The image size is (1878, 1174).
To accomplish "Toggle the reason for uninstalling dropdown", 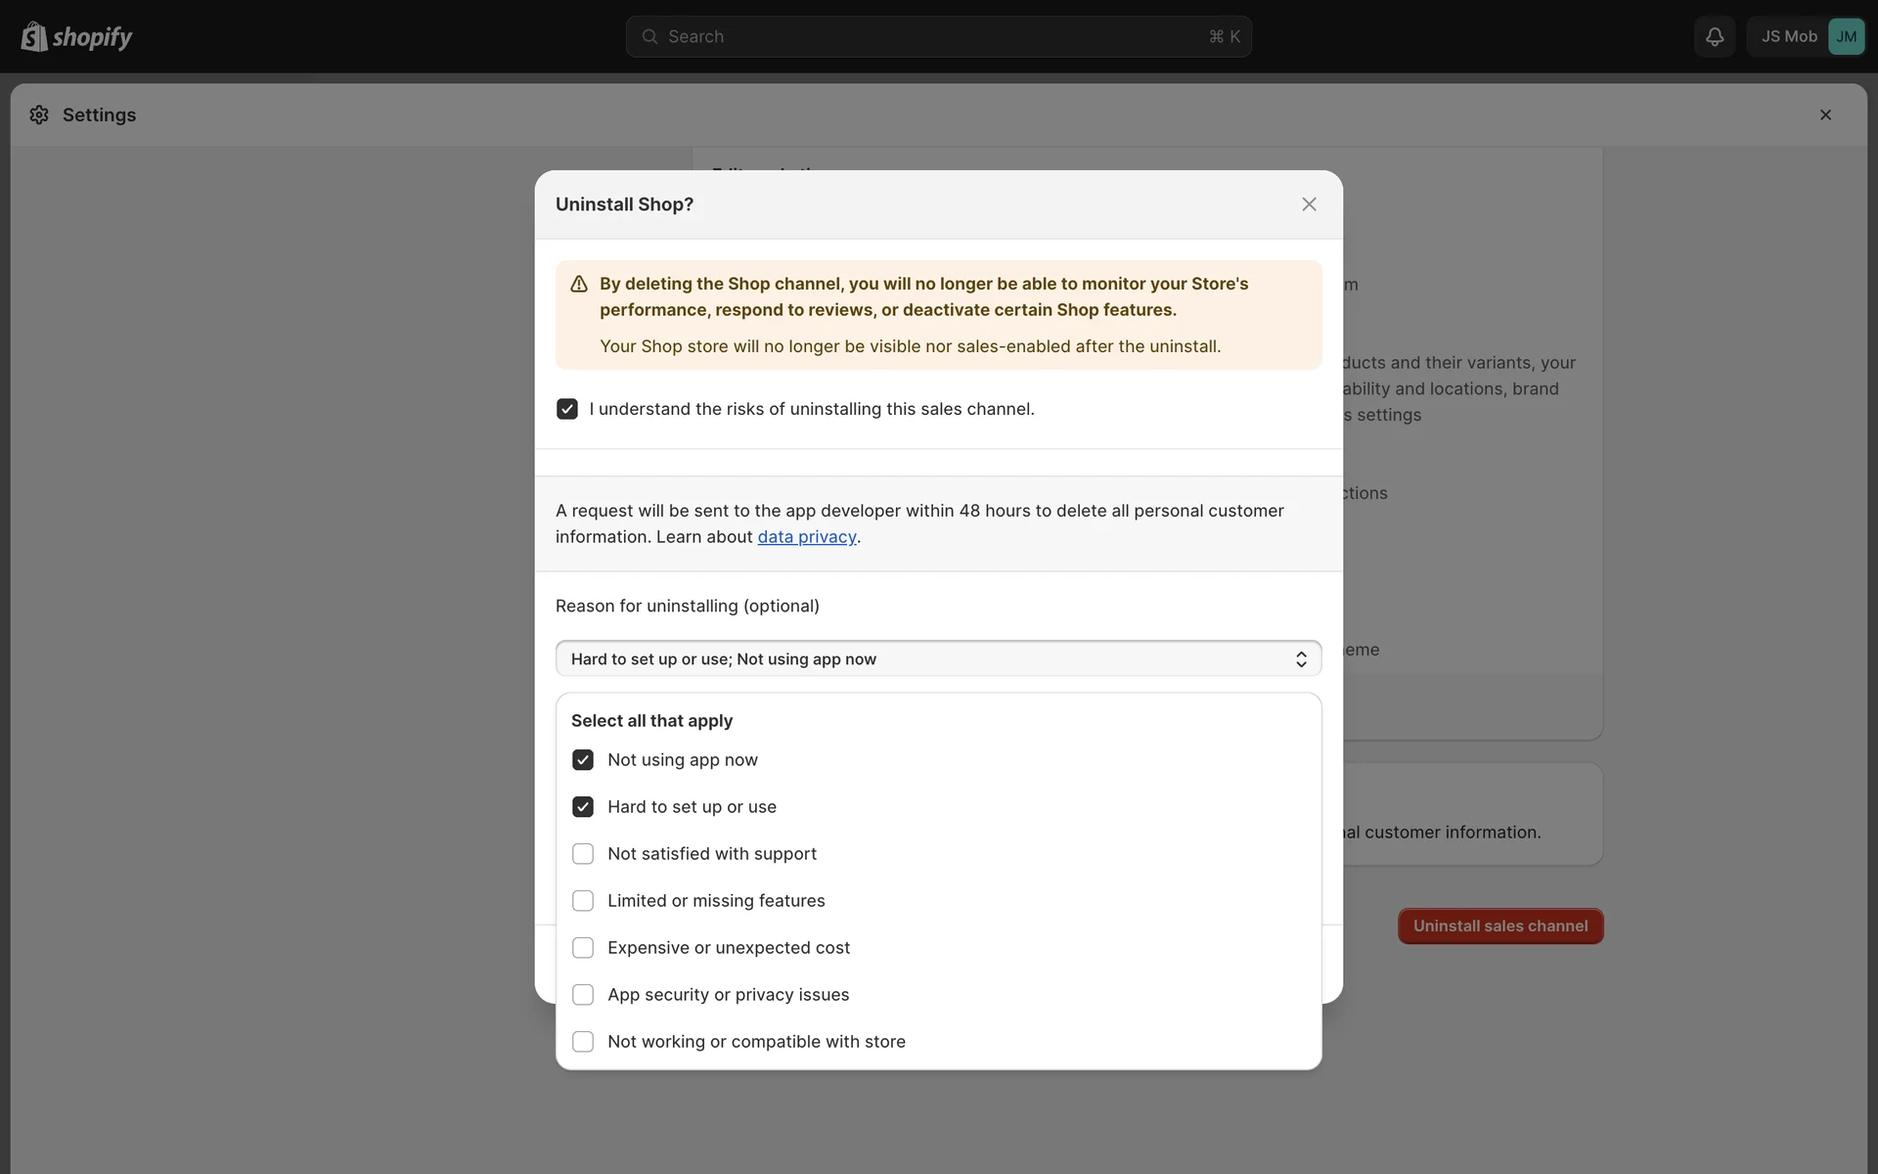I will point(938,658).
